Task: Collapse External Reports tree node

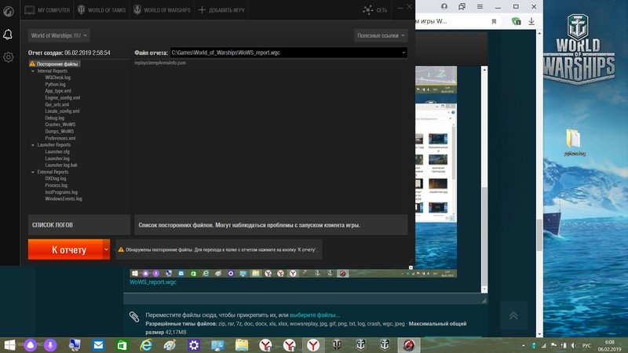Action: click(x=33, y=172)
